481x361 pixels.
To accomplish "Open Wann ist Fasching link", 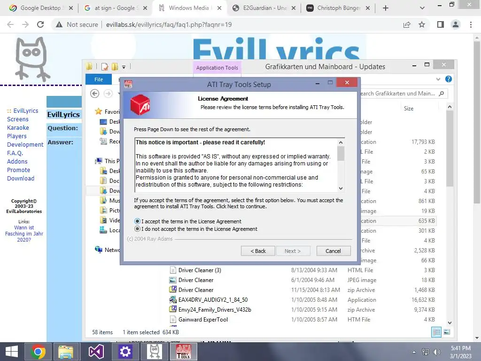I will coord(24,234).
